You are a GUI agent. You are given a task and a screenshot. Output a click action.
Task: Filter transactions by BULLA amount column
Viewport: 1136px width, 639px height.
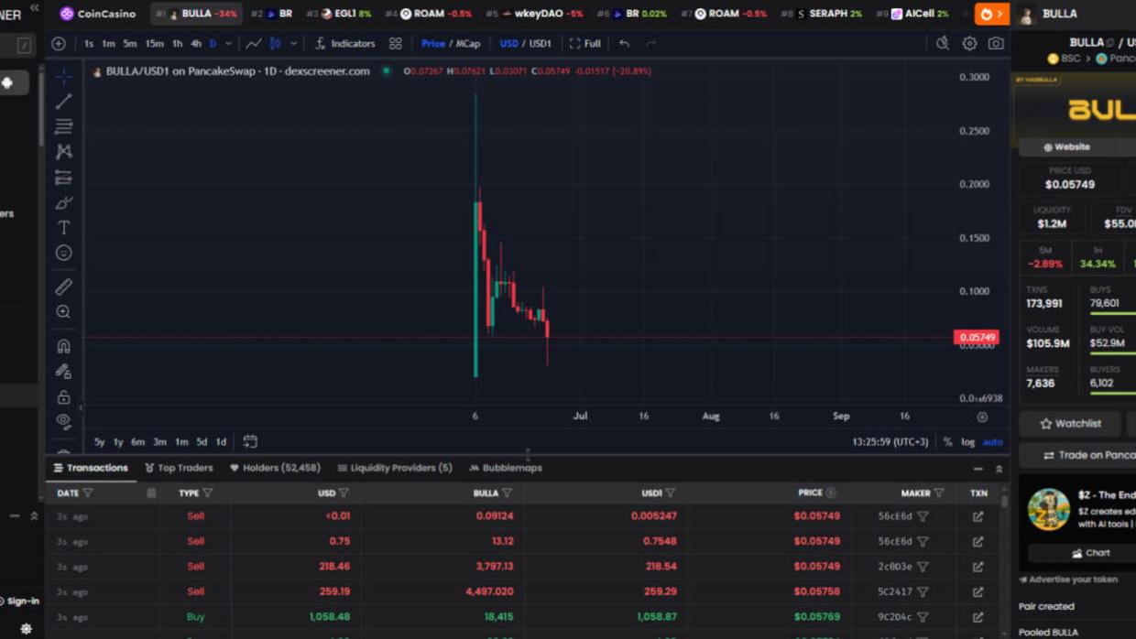tap(507, 493)
